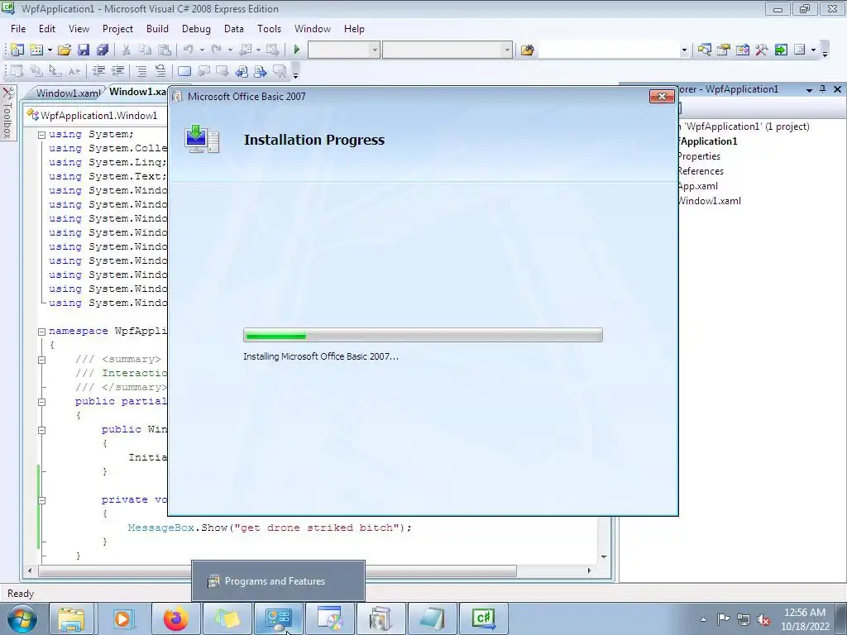Switch to the first Window1.xaml tab
The height and width of the screenshot is (635, 847).
68,93
